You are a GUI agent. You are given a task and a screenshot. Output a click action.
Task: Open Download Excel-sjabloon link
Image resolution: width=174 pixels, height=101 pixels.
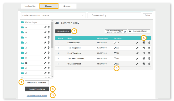click(x=37, y=96)
